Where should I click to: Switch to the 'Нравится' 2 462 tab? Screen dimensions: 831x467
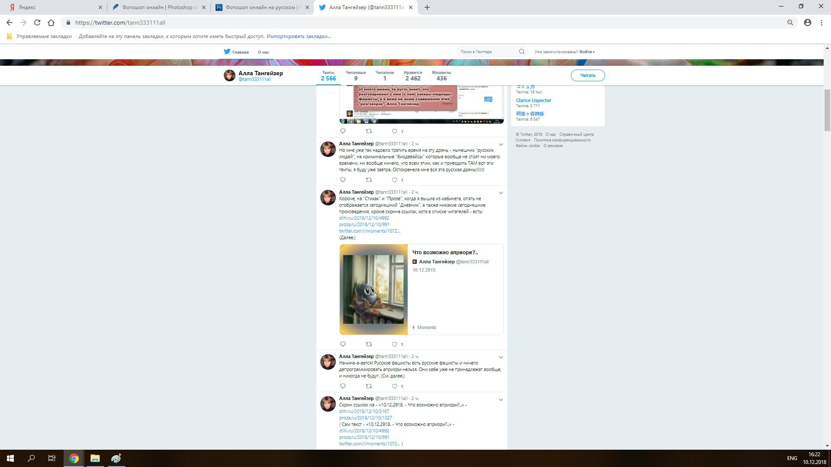tap(412, 76)
